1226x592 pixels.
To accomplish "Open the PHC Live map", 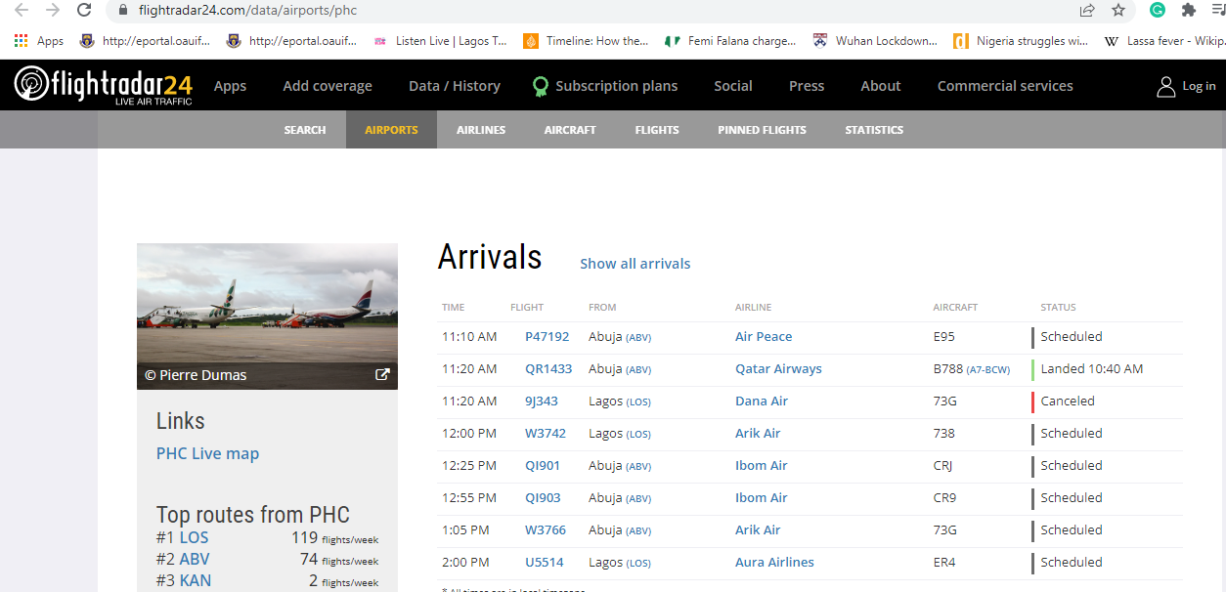I will 207,453.
